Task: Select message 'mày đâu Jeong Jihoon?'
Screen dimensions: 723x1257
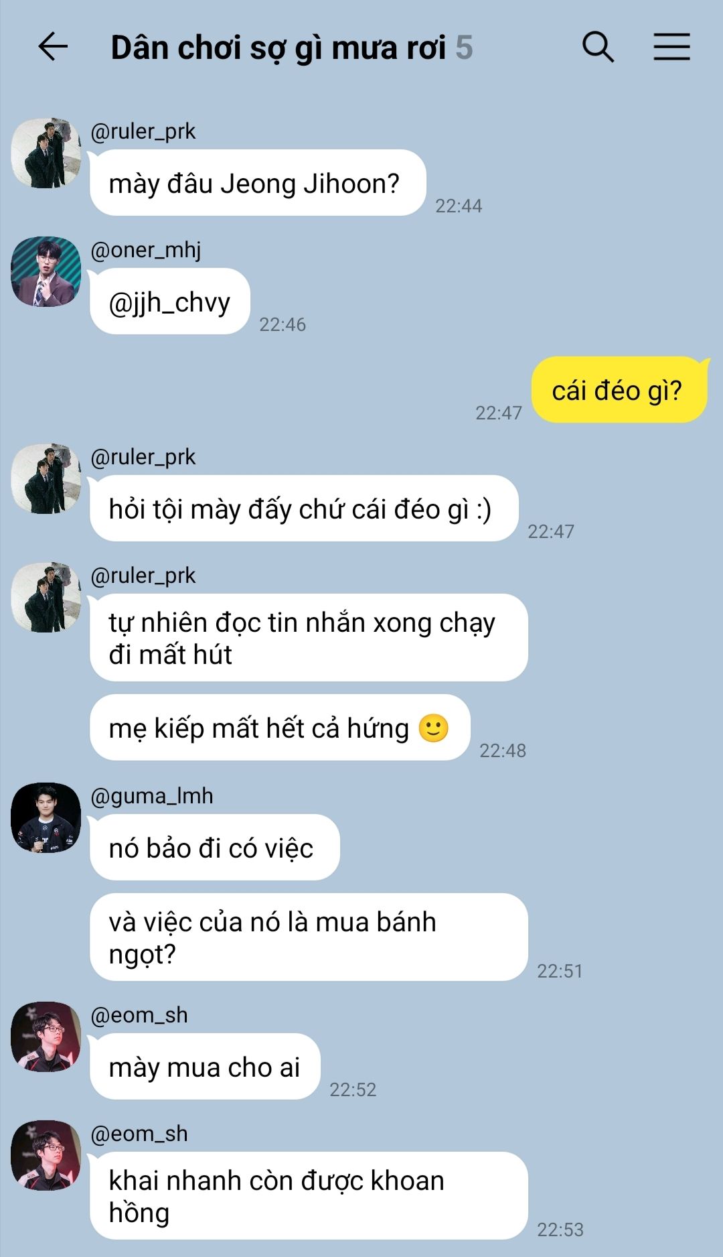Action: point(258,183)
